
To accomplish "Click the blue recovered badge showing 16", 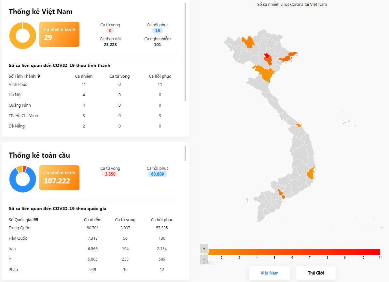I will tap(158, 31).
